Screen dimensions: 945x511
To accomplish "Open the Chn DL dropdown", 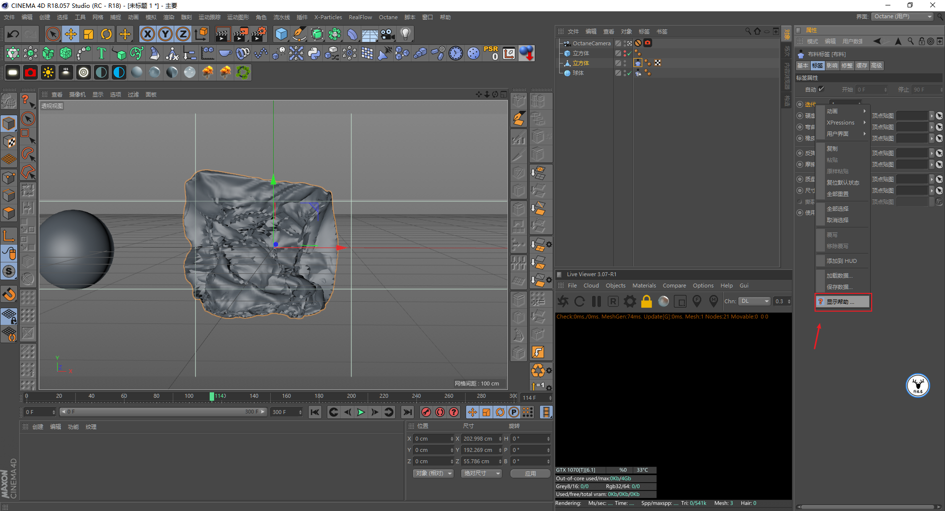I will pos(755,301).
